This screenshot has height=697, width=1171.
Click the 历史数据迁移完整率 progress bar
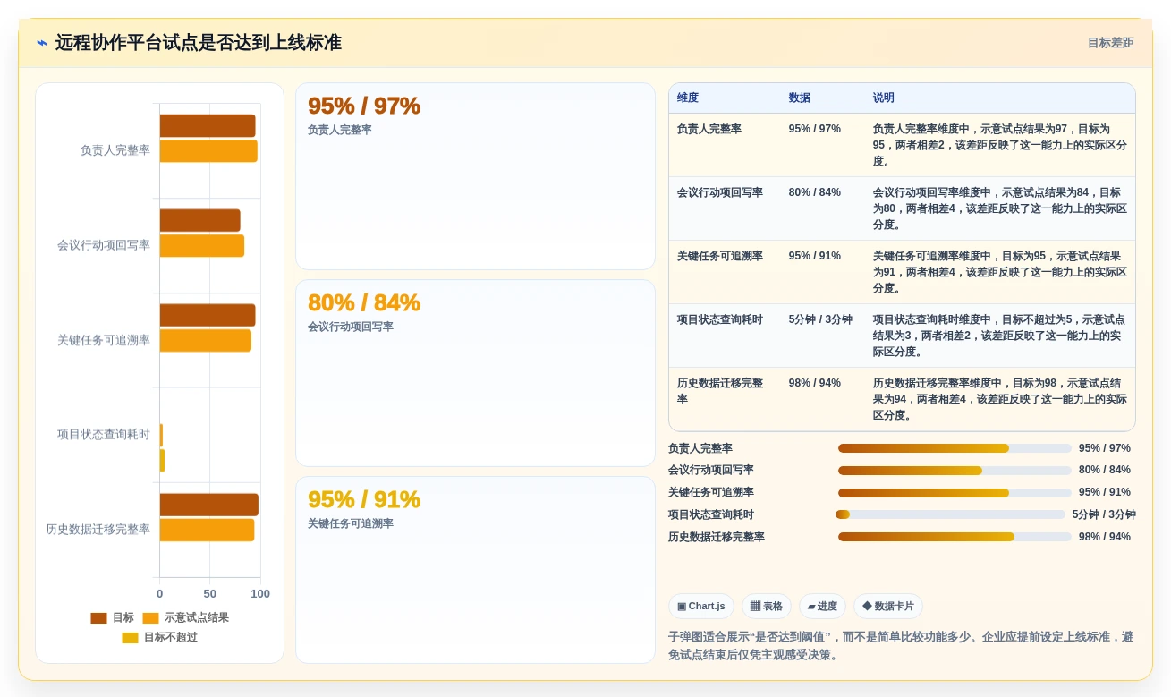[x=955, y=537]
